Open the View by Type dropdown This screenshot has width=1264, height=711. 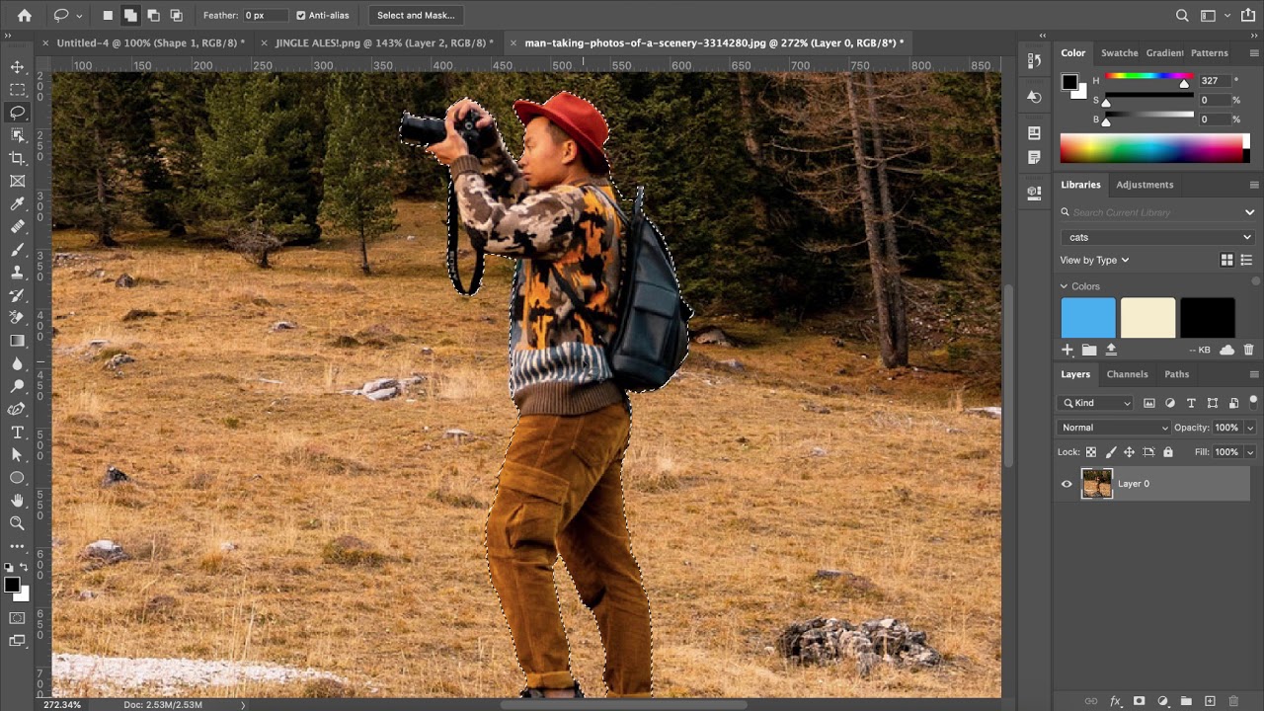[x=1094, y=260]
